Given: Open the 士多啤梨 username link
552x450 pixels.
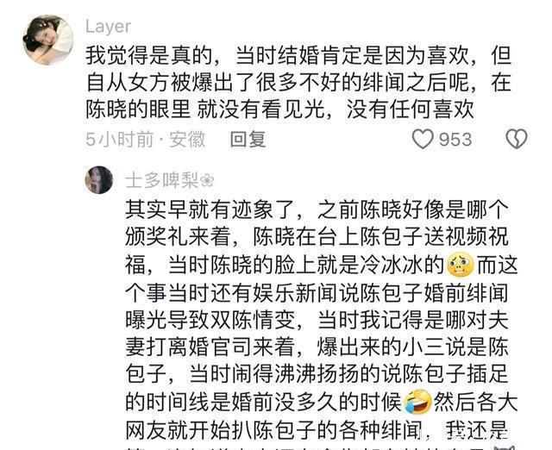Looking at the screenshot, I should [162, 180].
